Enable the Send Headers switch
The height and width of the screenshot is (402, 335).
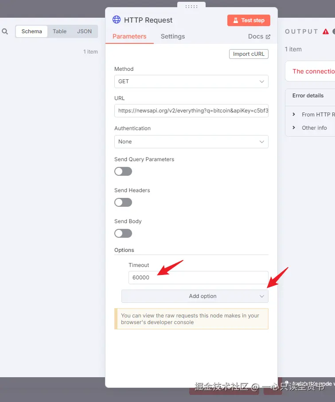click(x=123, y=202)
